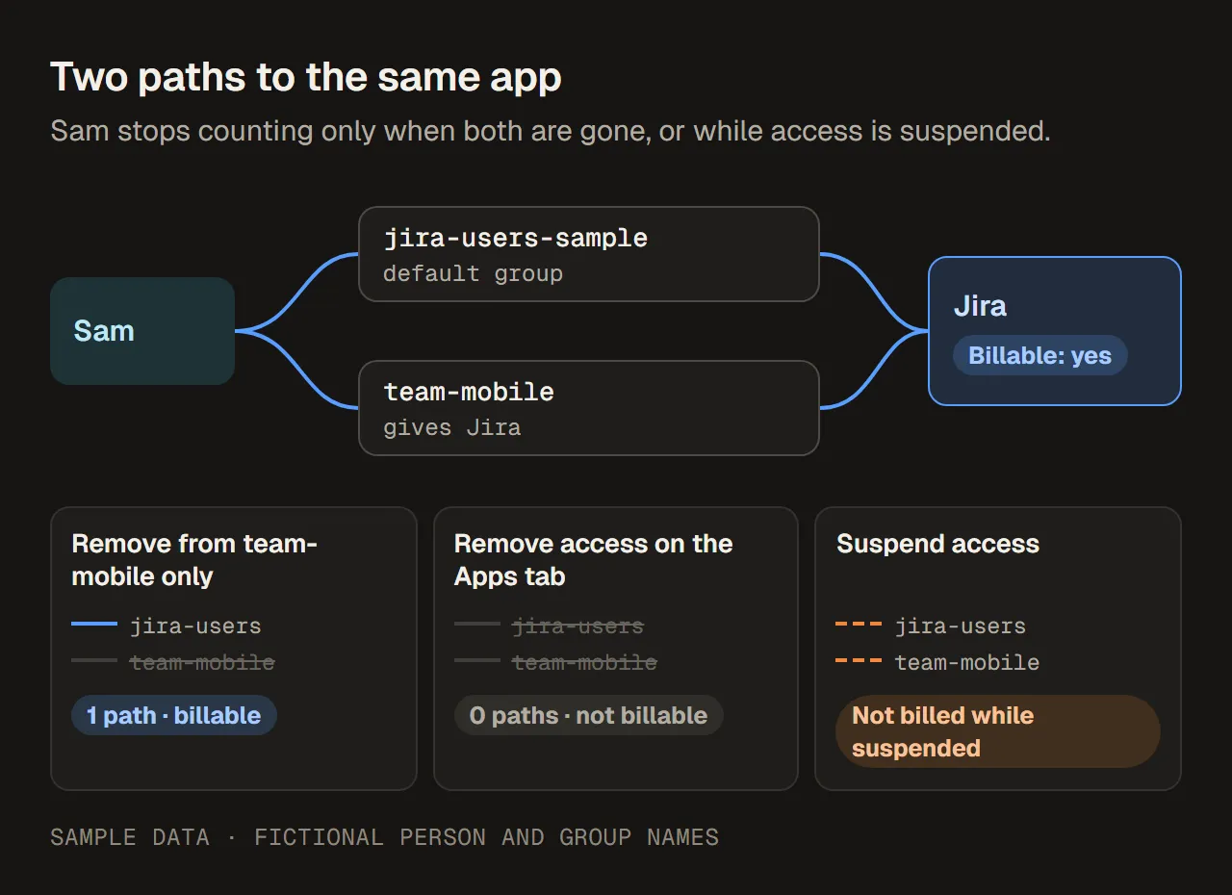Click the subtitle about Sam stopping counting

click(551, 131)
